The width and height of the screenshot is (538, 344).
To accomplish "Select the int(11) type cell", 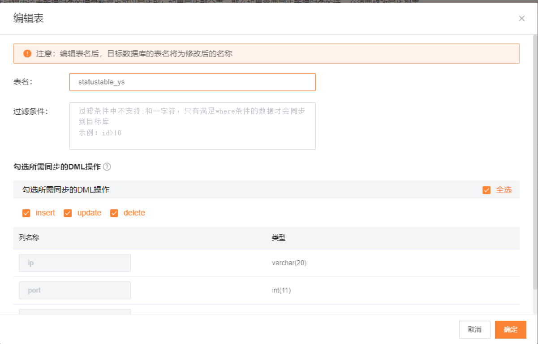I will click(x=281, y=290).
